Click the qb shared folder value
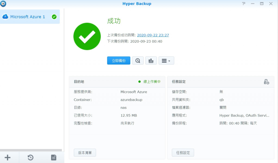 (222, 100)
